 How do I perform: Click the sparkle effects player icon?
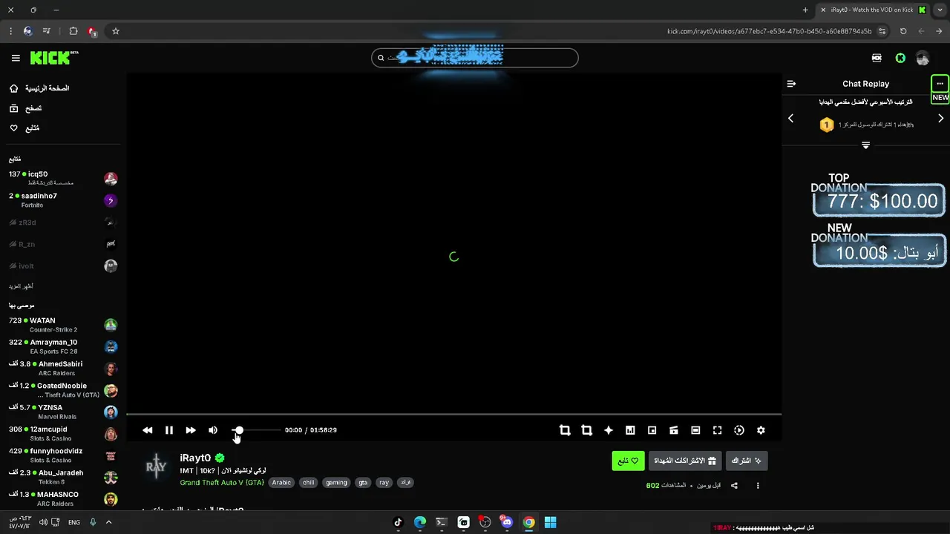click(x=609, y=430)
